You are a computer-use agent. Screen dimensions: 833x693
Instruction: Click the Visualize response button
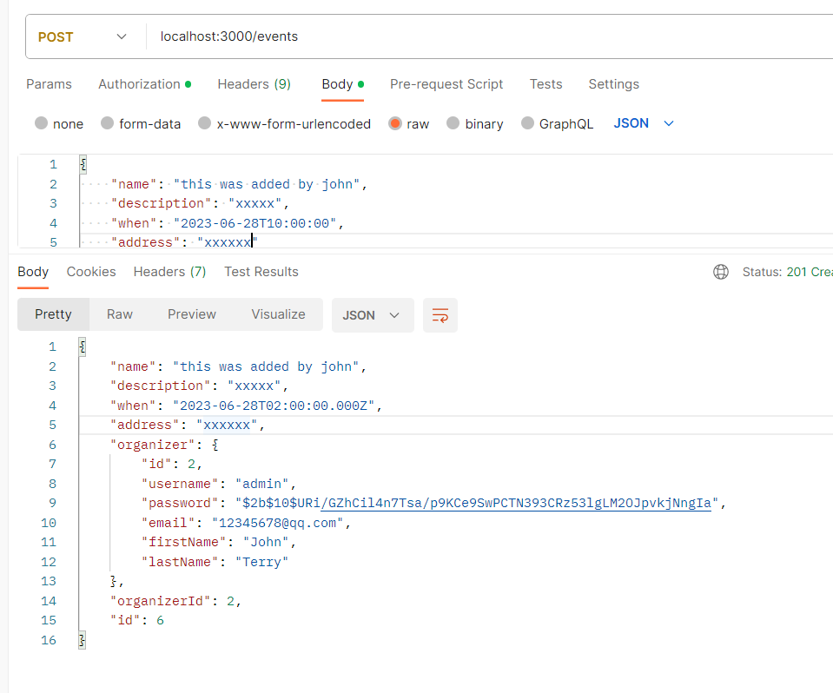click(278, 314)
